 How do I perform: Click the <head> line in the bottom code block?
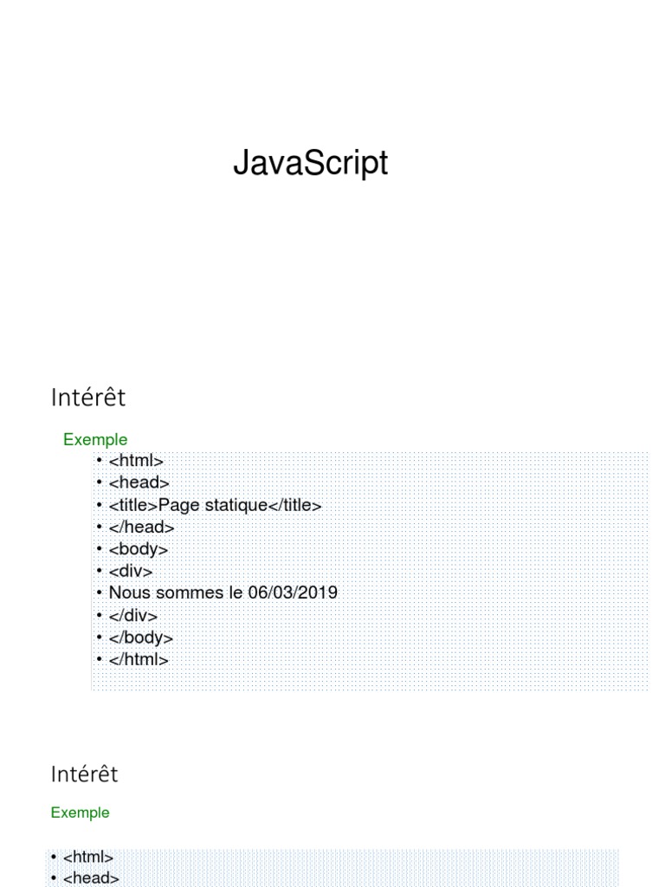point(91,877)
